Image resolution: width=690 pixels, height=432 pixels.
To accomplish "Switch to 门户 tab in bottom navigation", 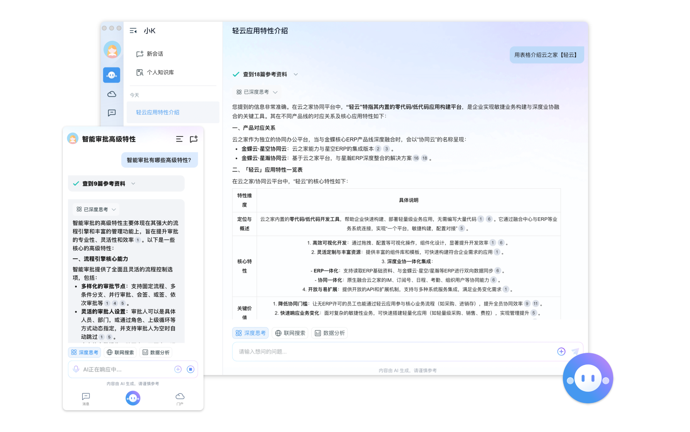I will pyautogui.click(x=180, y=398).
